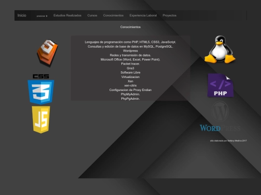Screen dimensions: 261x195
Task: Click the WordPress logo
Action: coord(220,116)
